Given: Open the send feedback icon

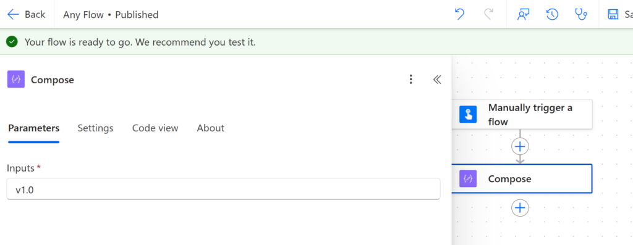Looking at the screenshot, I should click(524, 15).
